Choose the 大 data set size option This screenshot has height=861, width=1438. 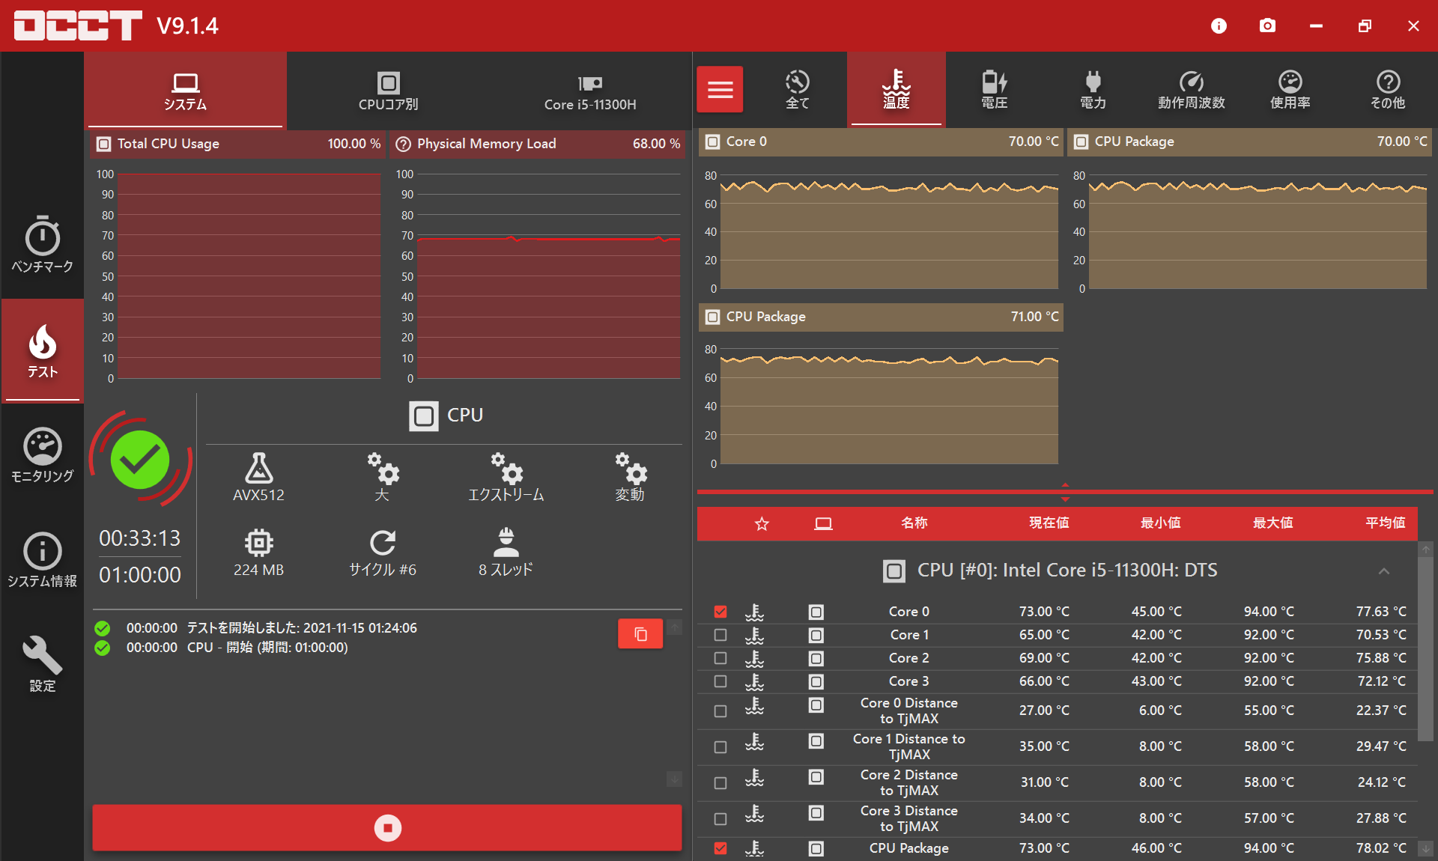(382, 477)
